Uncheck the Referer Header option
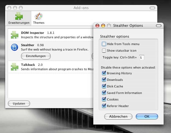171x133 pixels. (104, 106)
